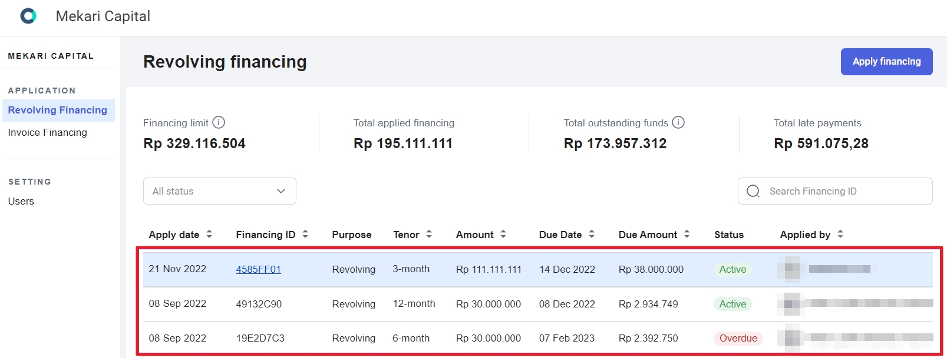The height and width of the screenshot is (358, 947).
Task: Sort by Due Amount arrows
Action: coord(687,234)
